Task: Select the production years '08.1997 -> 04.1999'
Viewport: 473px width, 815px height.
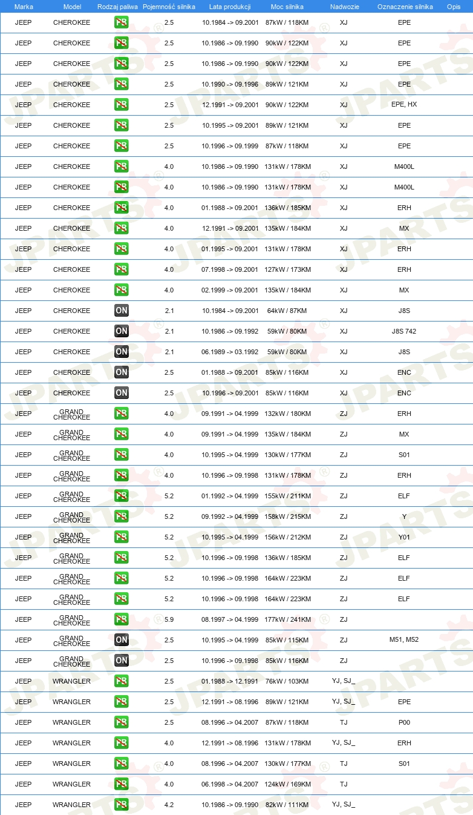Action: click(230, 619)
